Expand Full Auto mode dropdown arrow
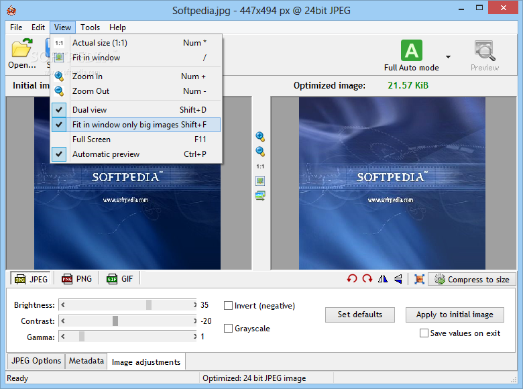Viewport: 523px width, 389px height. [449, 57]
